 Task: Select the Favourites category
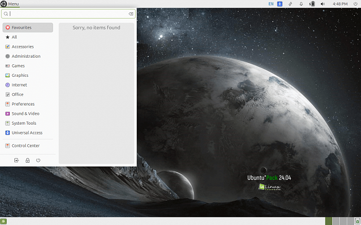click(28, 27)
